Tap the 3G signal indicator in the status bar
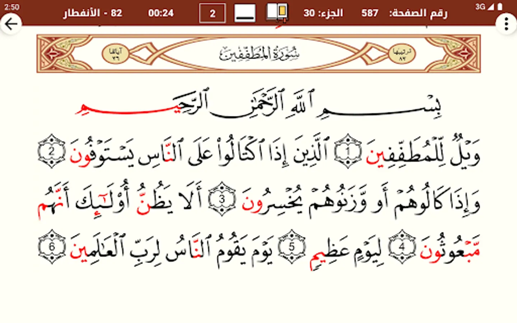Image resolution: width=517 pixels, height=323 pixels. [480, 6]
